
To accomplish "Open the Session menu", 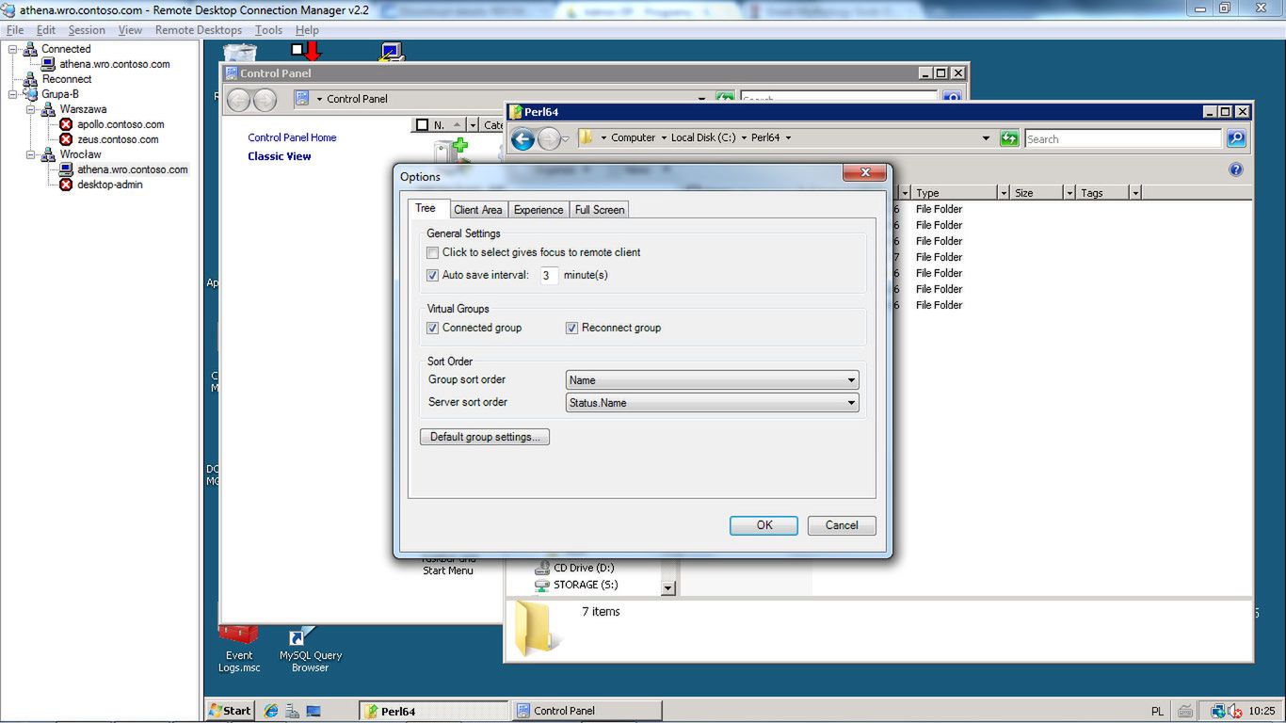I will click(x=87, y=30).
